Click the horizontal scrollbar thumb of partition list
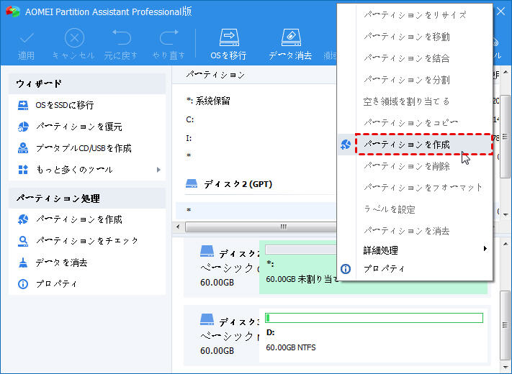This screenshot has width=512, height=374. coord(261,227)
